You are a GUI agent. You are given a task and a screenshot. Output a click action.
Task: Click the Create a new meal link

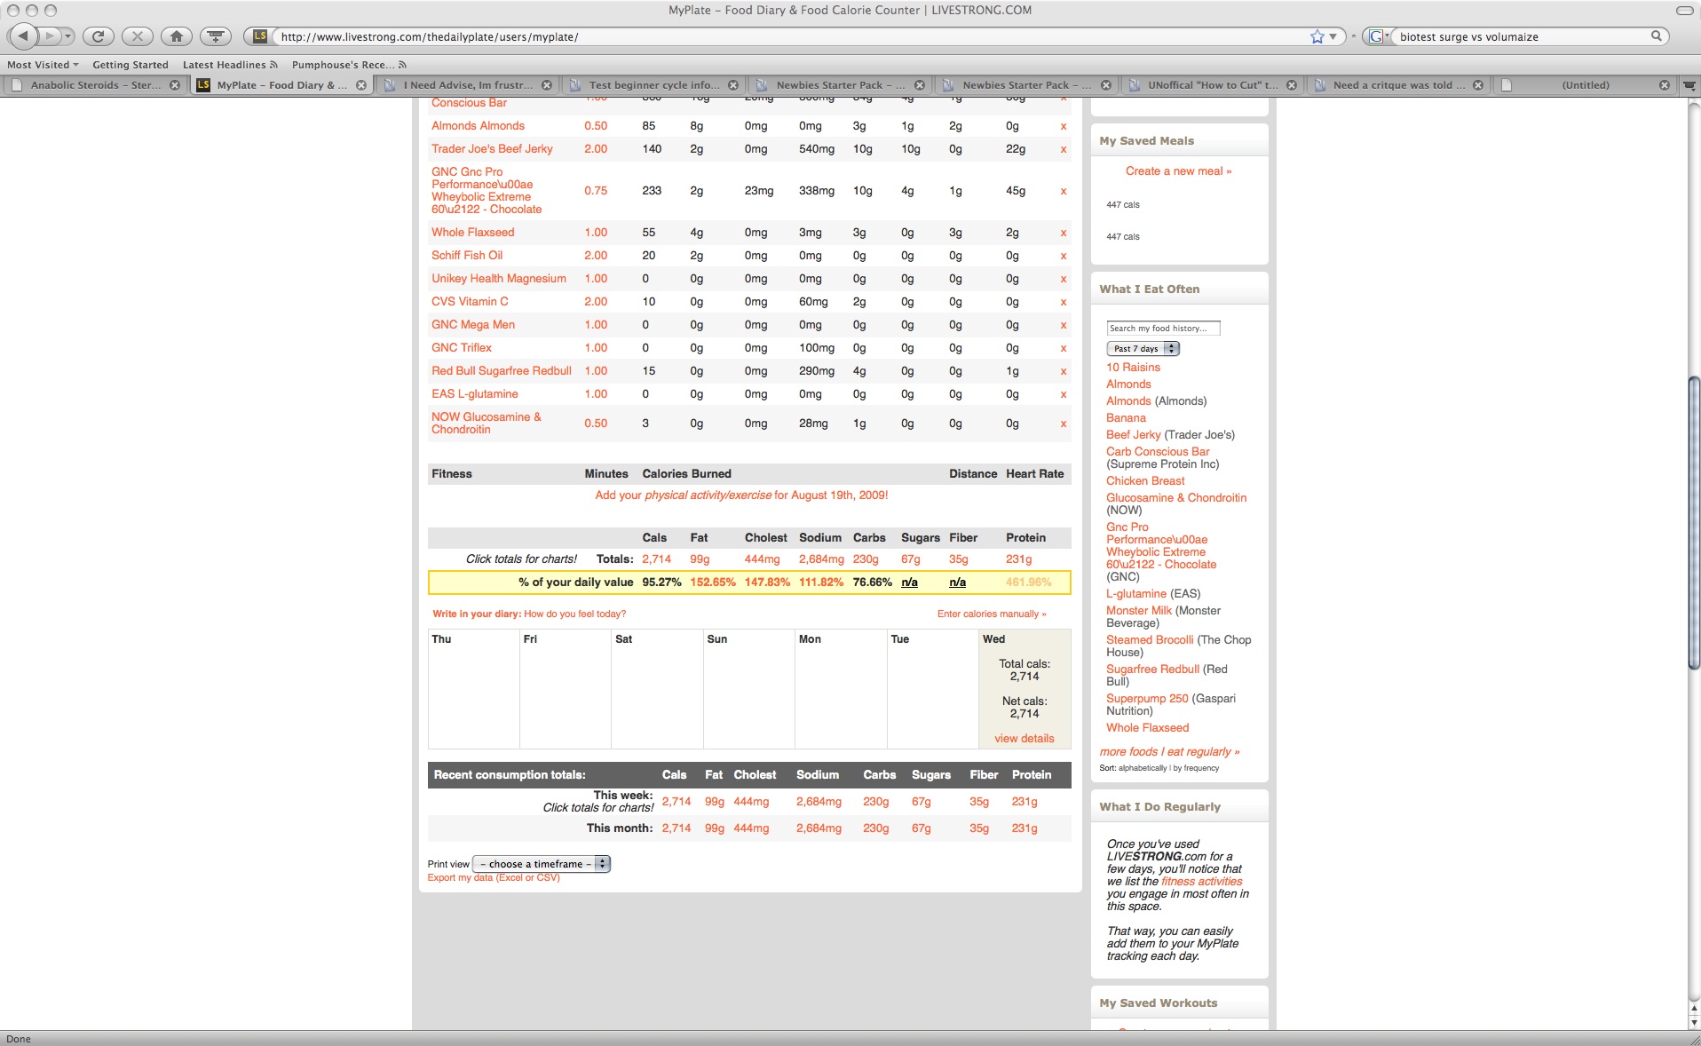pos(1178,171)
